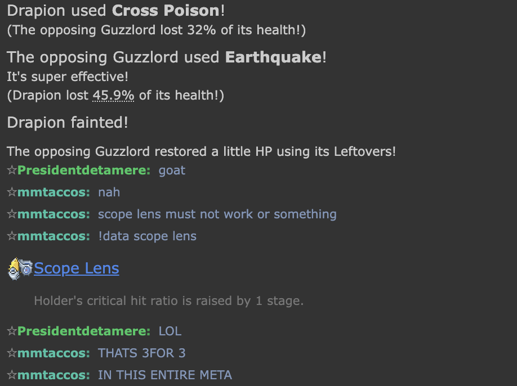Viewport: 517px width, 386px height.
Task: Click Presidentdetamere's username beside the "LOL" message
Action: pyautogui.click(x=83, y=331)
